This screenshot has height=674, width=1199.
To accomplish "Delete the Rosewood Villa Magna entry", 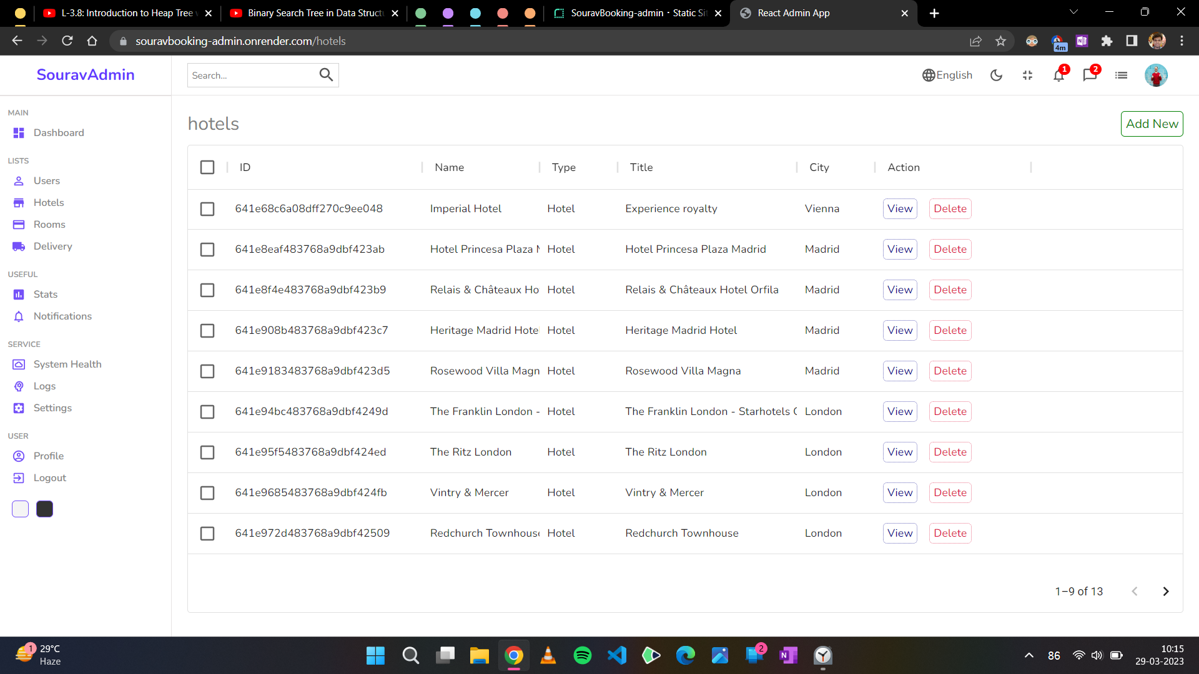I will (x=950, y=371).
